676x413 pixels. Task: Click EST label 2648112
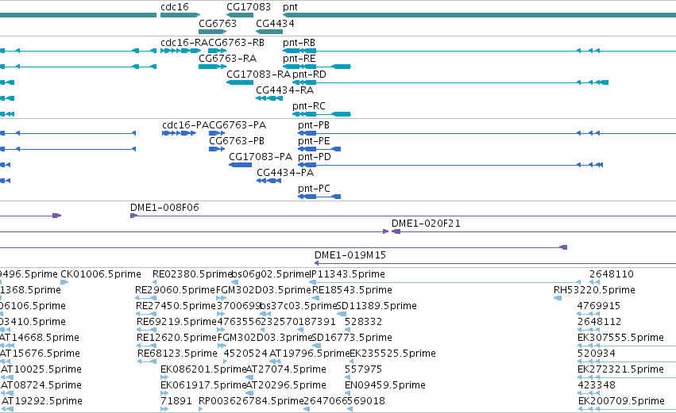pyautogui.click(x=599, y=322)
